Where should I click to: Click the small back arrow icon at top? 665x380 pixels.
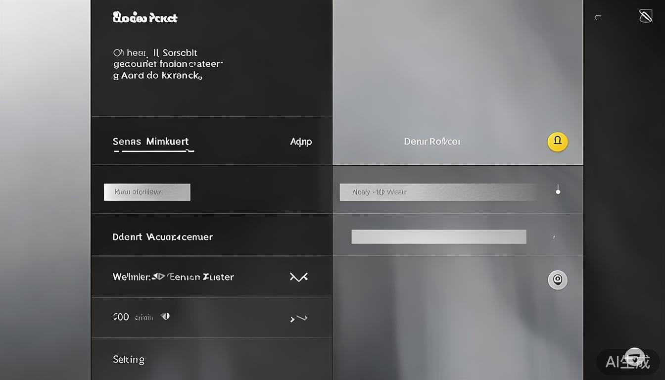pyautogui.click(x=598, y=17)
